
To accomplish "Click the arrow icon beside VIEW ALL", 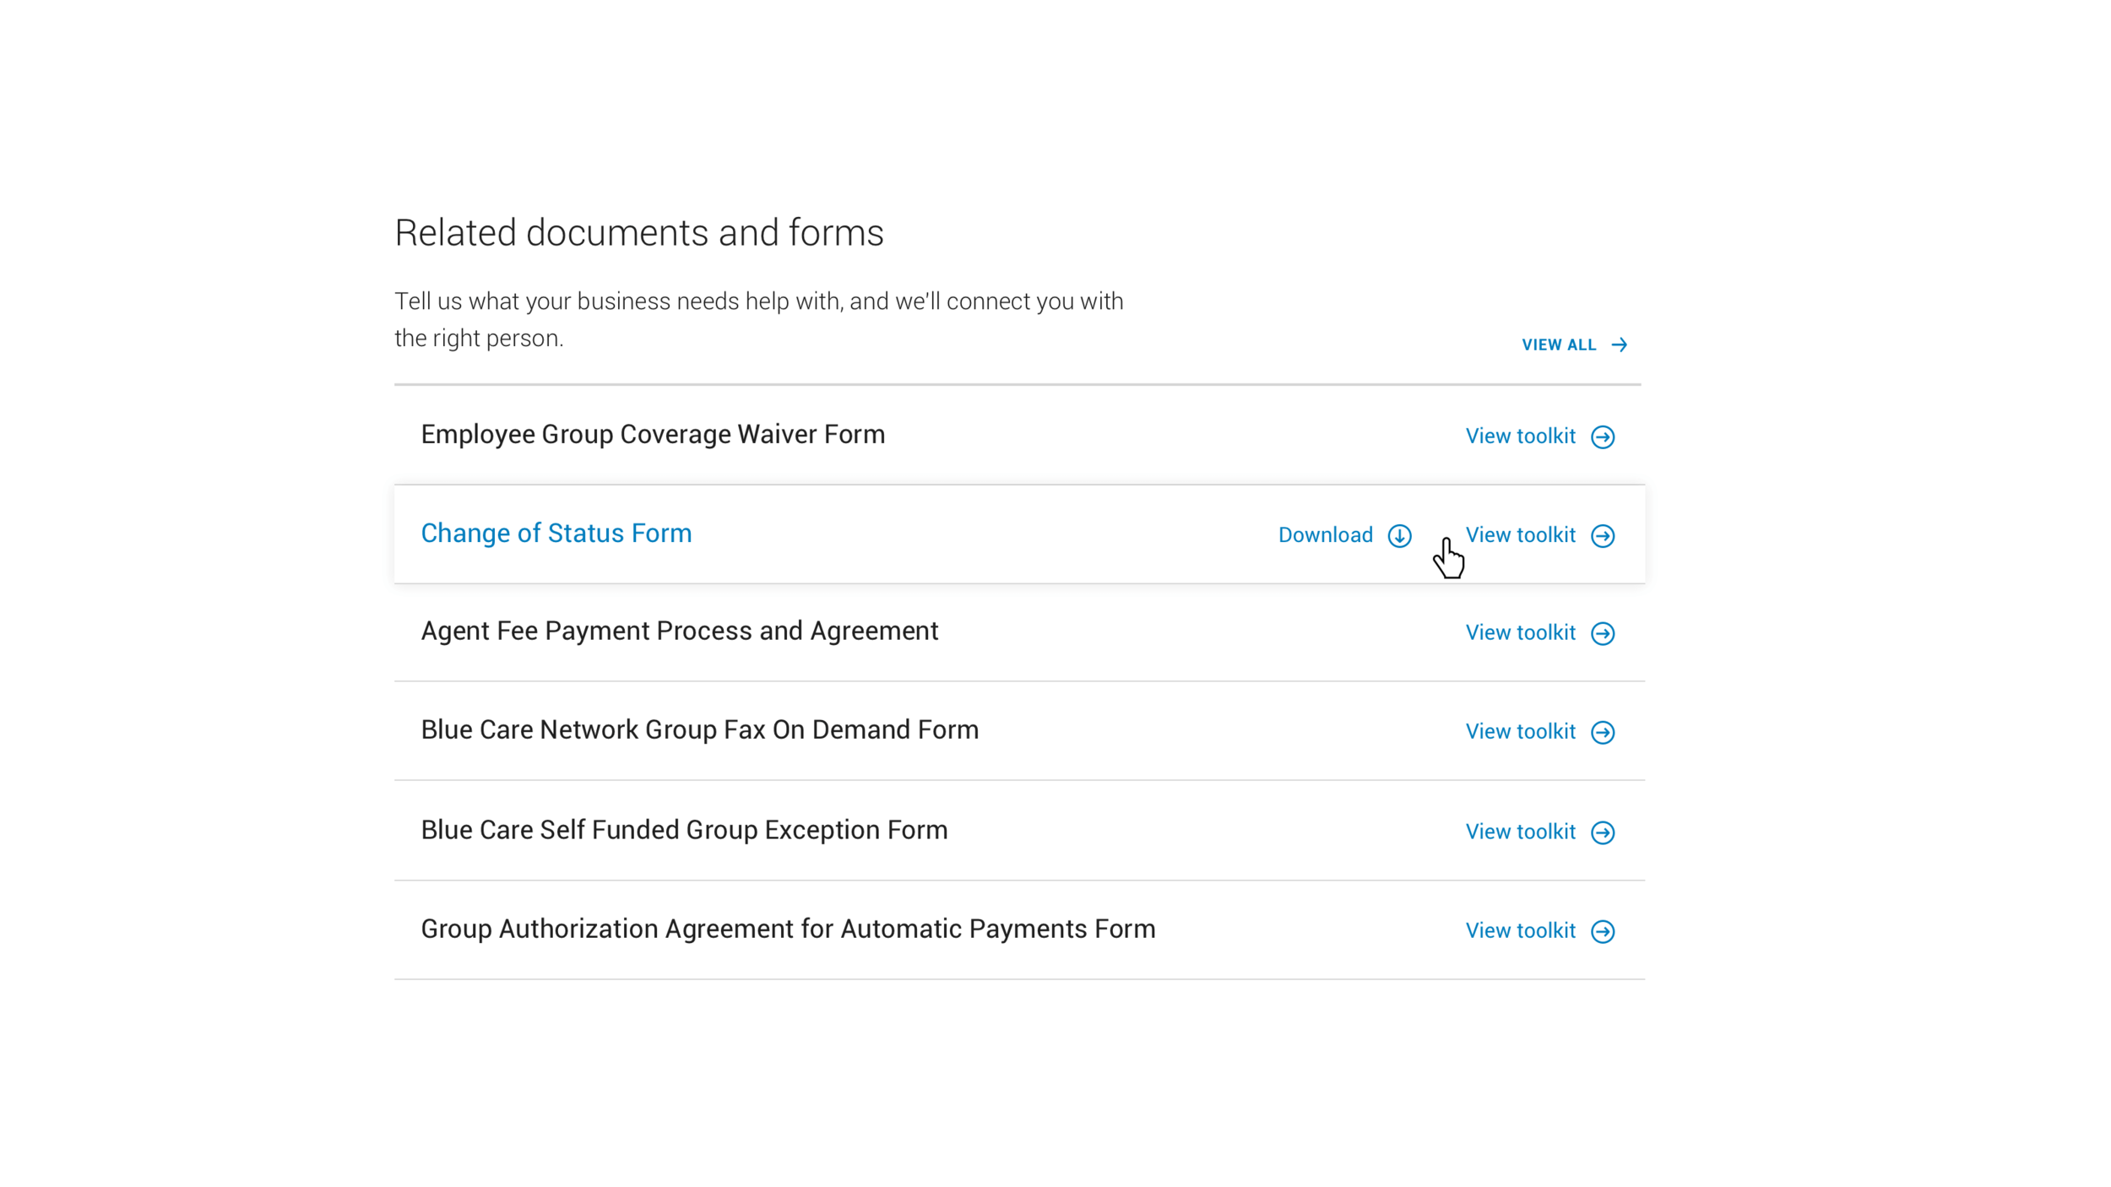I will pyautogui.click(x=1619, y=344).
